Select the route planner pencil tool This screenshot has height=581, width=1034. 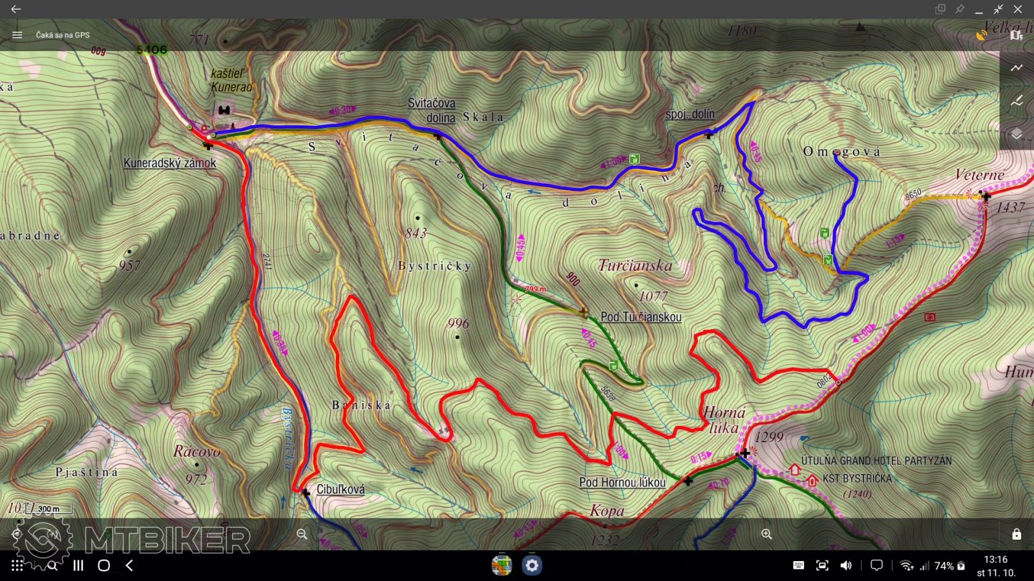(x=1017, y=101)
